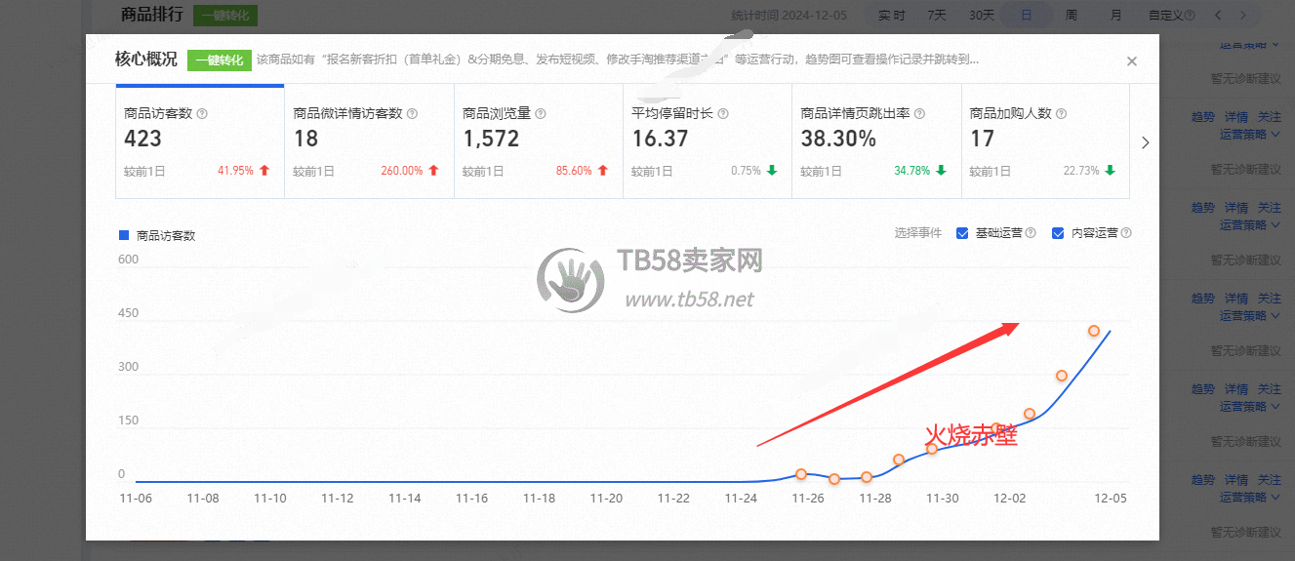Click green down arrow beside 34.78%
1295x561 pixels.
pos(941,171)
